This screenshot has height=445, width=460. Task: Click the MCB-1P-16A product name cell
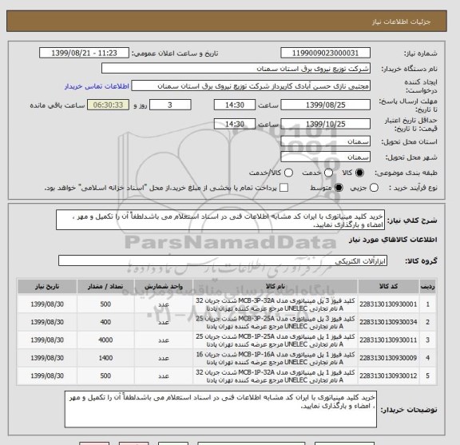(x=276, y=358)
